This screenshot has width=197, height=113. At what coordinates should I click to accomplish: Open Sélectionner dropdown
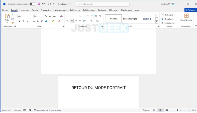[x=169, y=23]
